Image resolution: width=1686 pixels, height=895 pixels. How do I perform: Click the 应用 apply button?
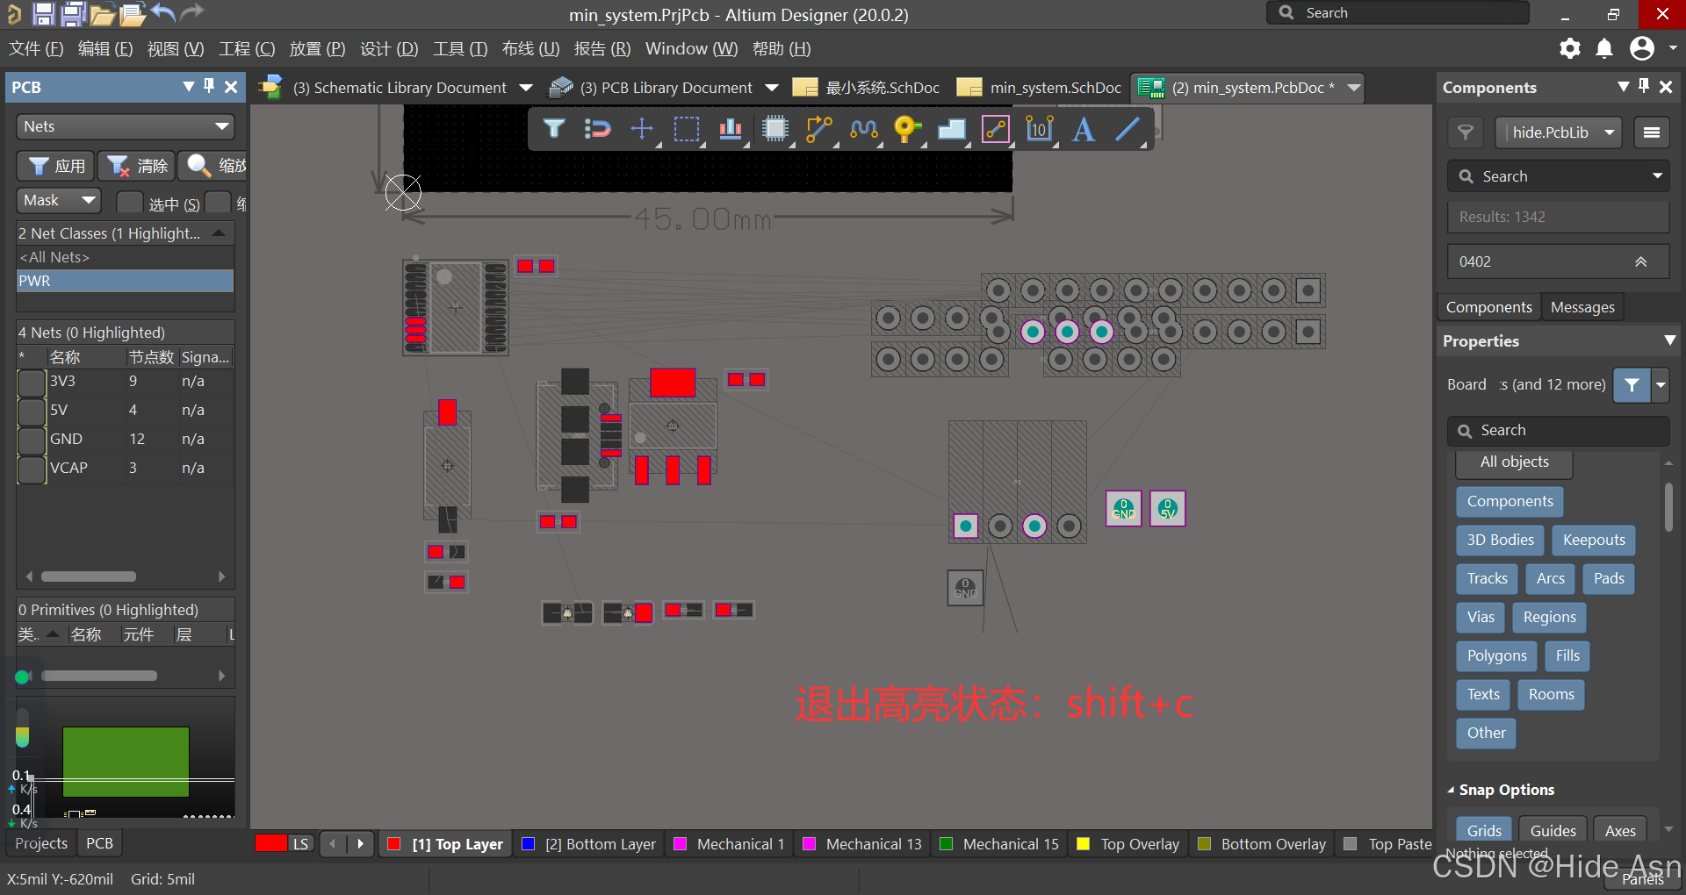57,166
